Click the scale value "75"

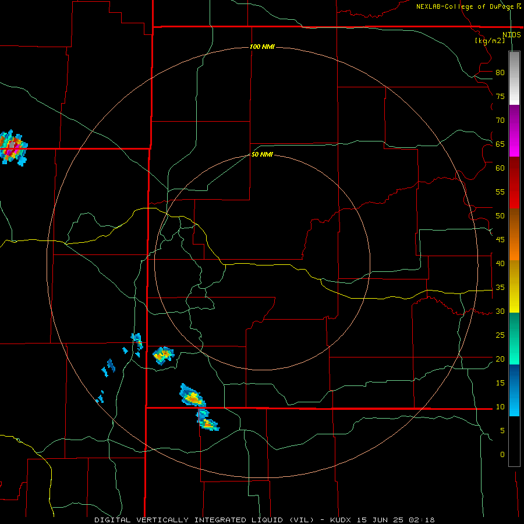coord(500,97)
